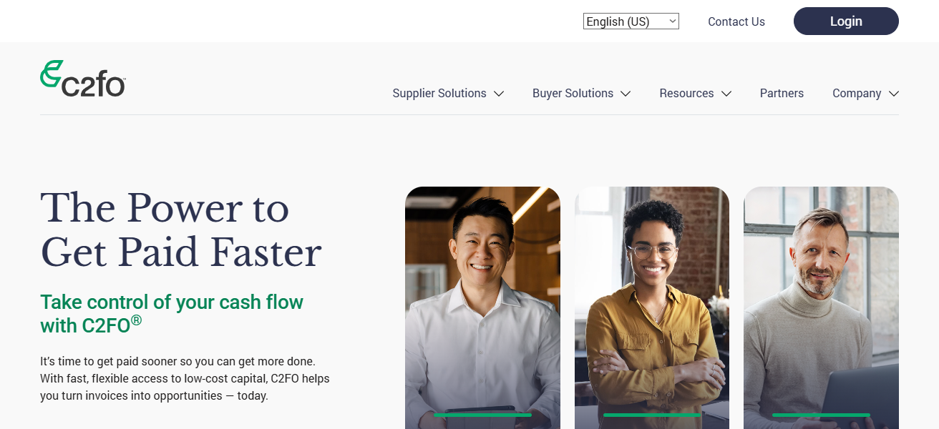Image resolution: width=939 pixels, height=429 pixels.
Task: Select photo of man in turtleneck sweater
Action: click(x=821, y=307)
